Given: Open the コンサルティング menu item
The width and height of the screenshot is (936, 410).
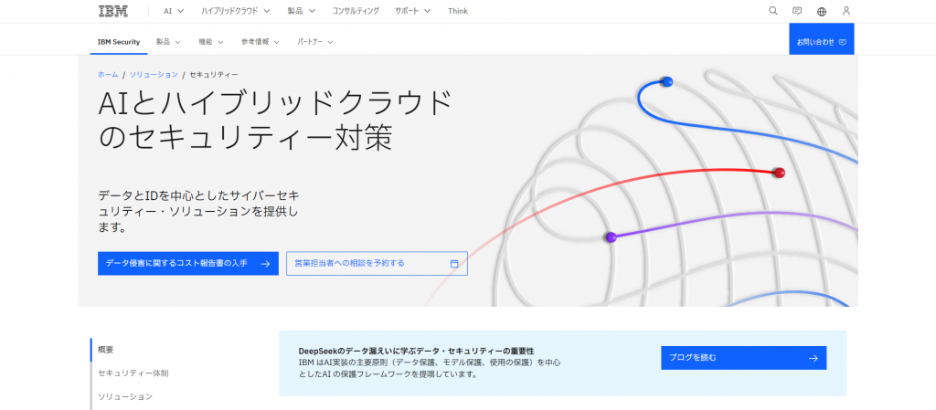Looking at the screenshot, I should coord(356,11).
